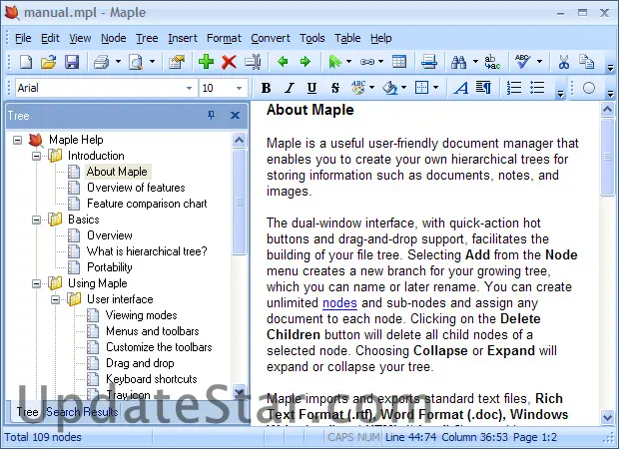Image resolution: width=619 pixels, height=449 pixels.
Task: Toggle bold formatting
Action: [x=267, y=88]
